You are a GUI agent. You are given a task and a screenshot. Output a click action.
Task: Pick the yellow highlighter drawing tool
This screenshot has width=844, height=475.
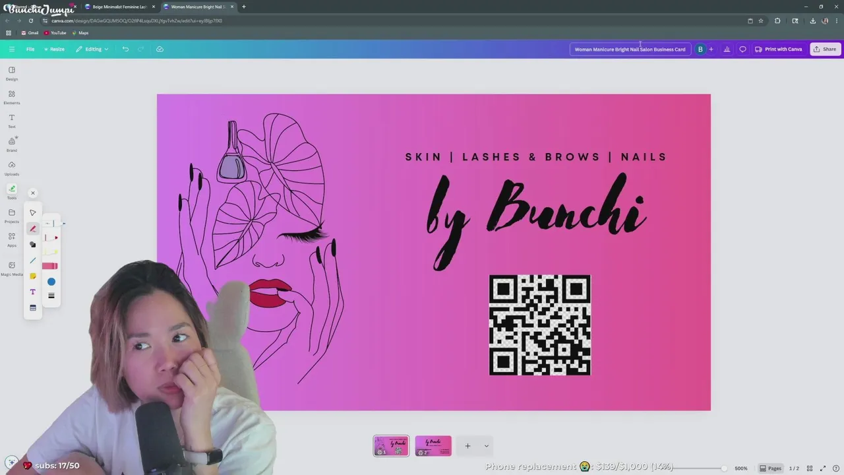point(51,252)
